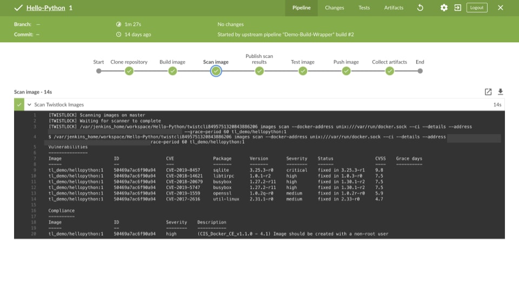The width and height of the screenshot is (519, 292).
Task: Click the Test image stage node
Action: (303, 71)
